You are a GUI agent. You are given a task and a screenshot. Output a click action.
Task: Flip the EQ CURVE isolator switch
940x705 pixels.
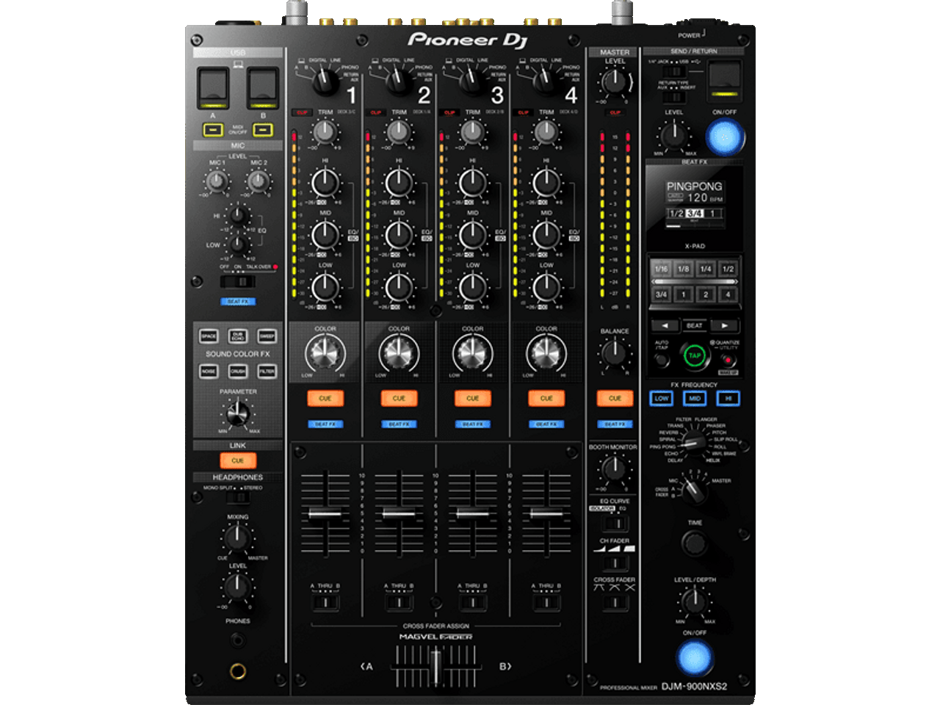tap(615, 524)
